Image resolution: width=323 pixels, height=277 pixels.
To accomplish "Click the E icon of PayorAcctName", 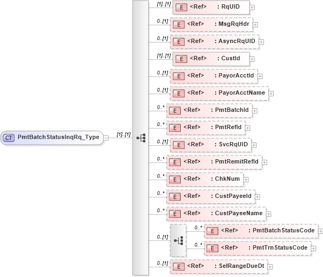I will click(x=179, y=94).
